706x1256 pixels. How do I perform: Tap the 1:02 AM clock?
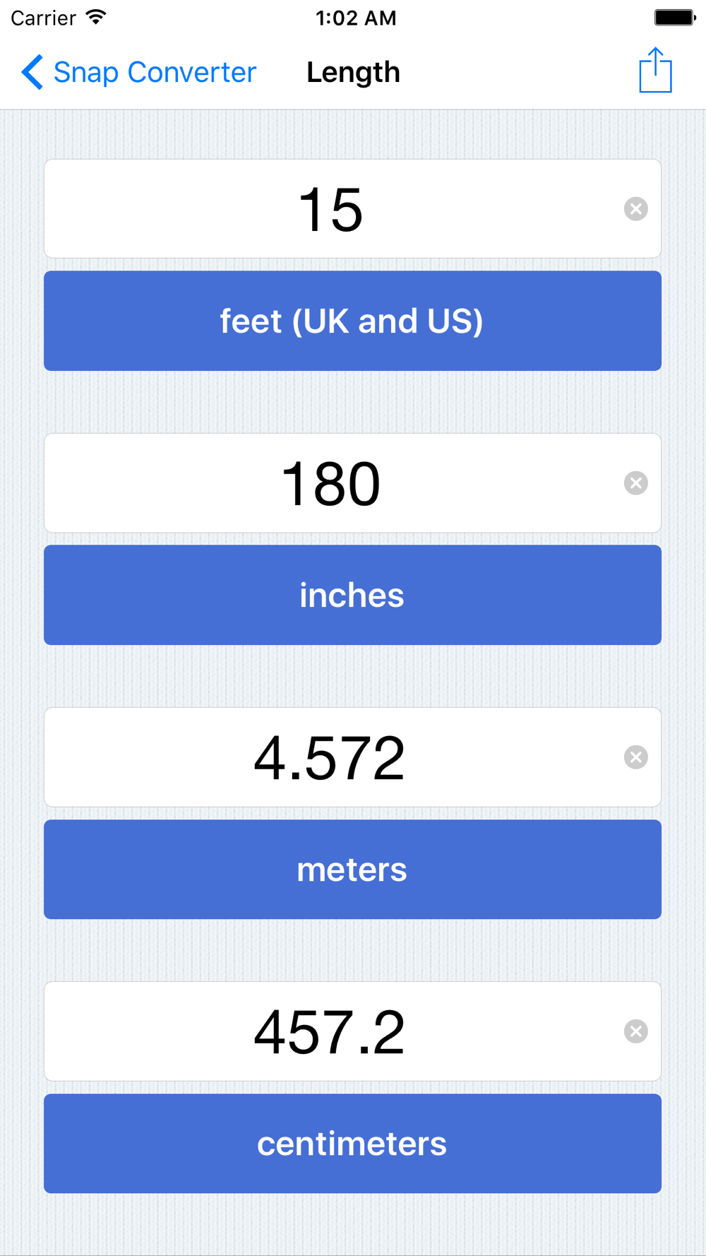(356, 18)
